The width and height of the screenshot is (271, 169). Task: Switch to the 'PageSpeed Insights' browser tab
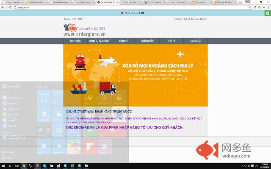point(60,3)
